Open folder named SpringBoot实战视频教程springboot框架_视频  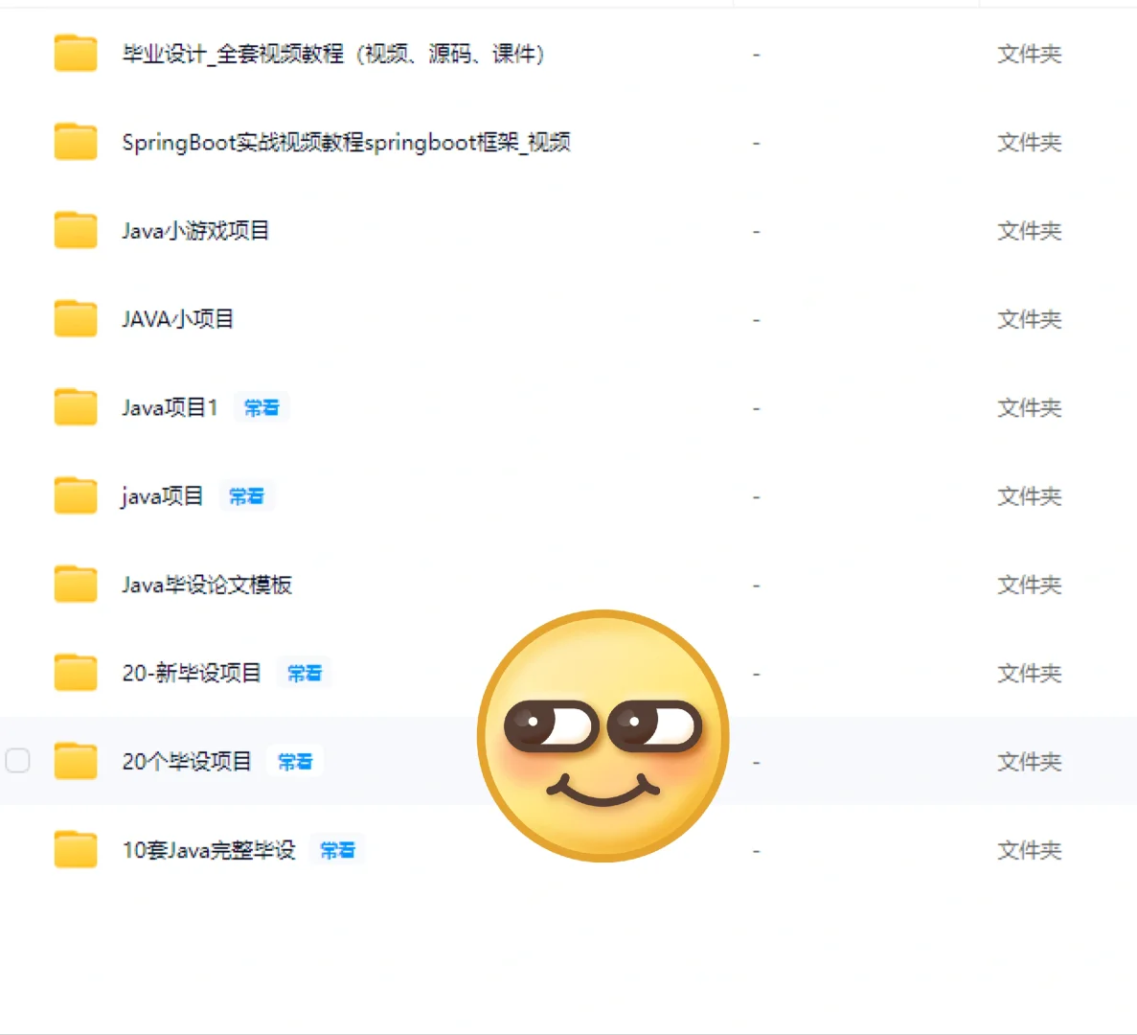(346, 142)
